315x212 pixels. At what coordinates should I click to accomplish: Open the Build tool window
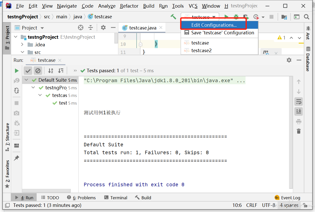(x=143, y=197)
